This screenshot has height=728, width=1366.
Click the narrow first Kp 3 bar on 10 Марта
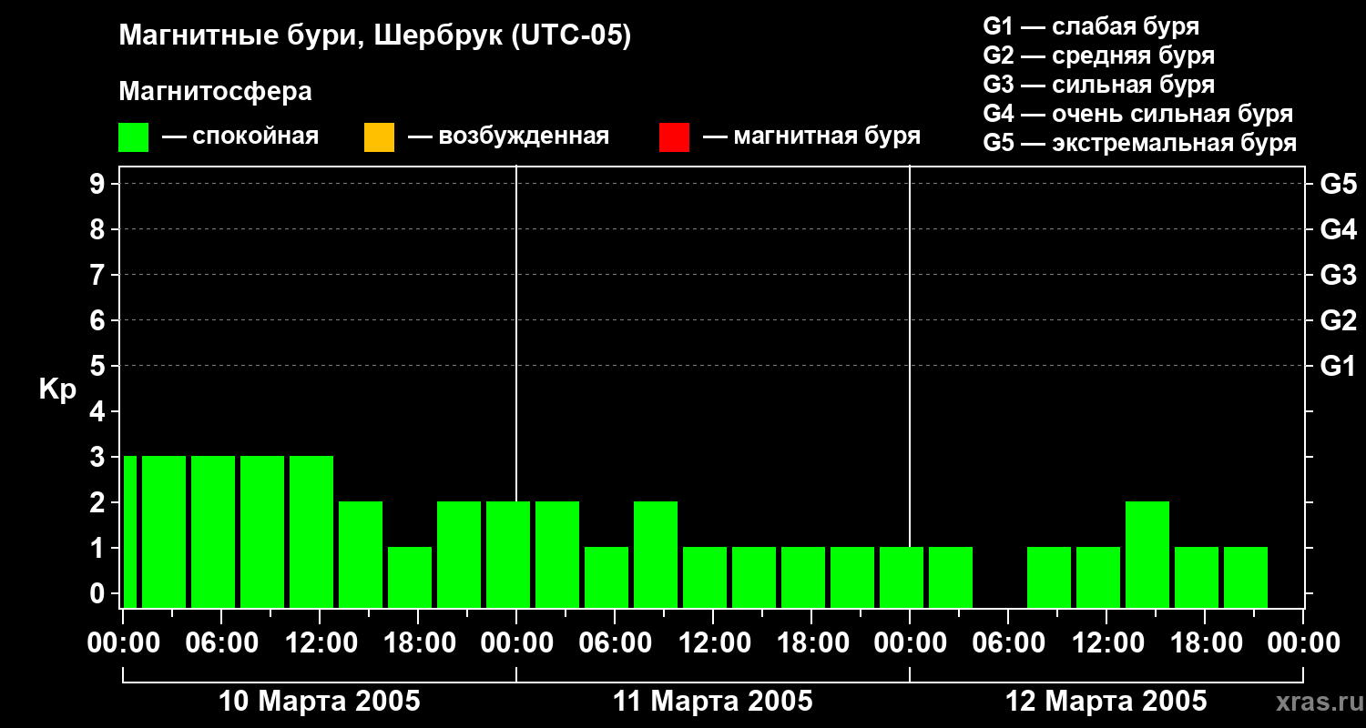click(x=130, y=531)
